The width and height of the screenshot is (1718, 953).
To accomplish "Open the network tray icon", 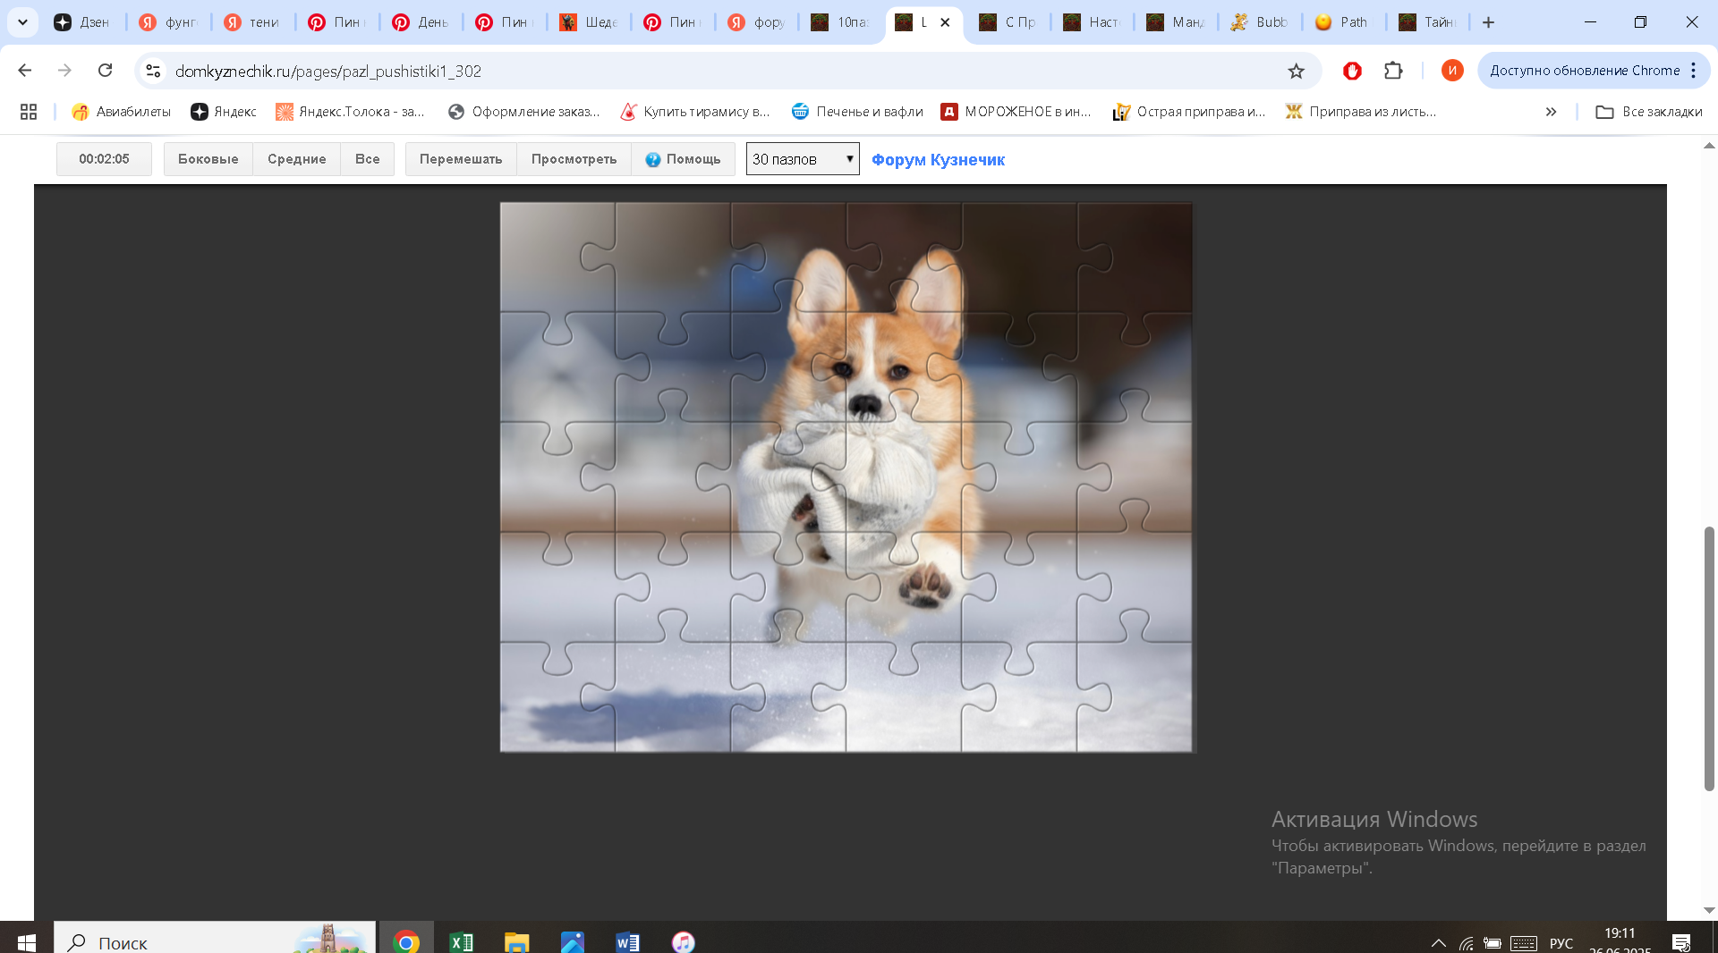I will click(1466, 943).
